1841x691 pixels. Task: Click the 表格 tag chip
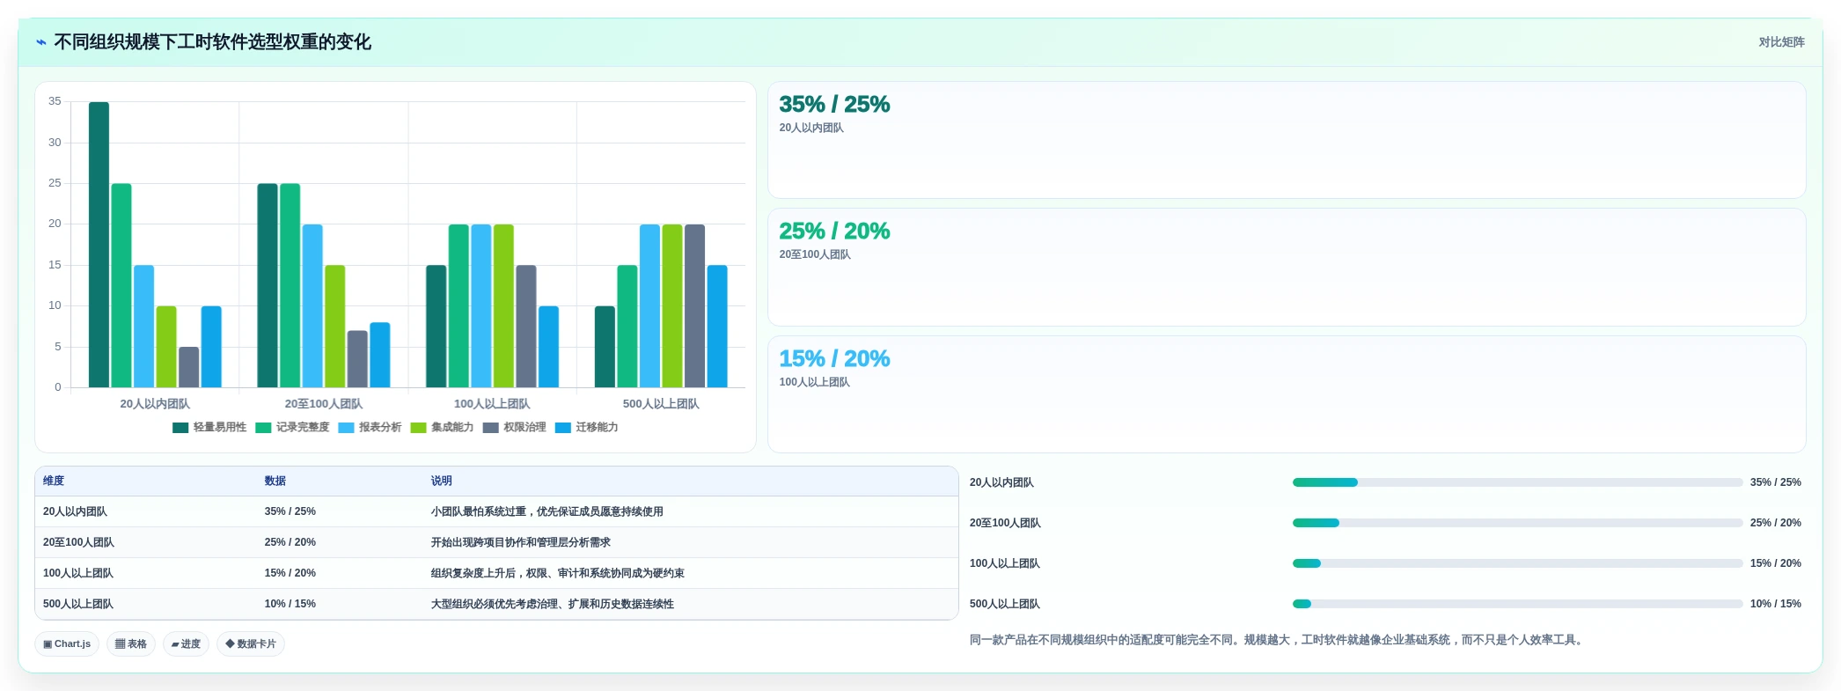pos(131,644)
